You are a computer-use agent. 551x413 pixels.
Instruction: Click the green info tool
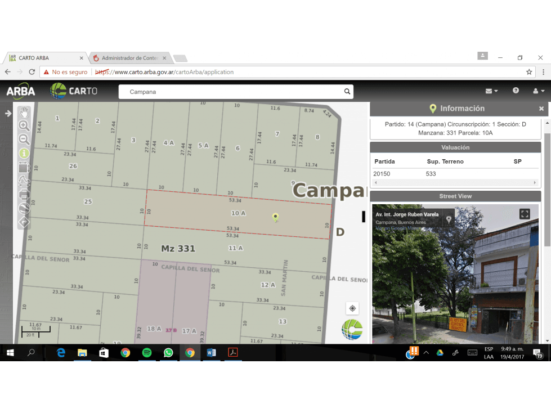pos(24,153)
